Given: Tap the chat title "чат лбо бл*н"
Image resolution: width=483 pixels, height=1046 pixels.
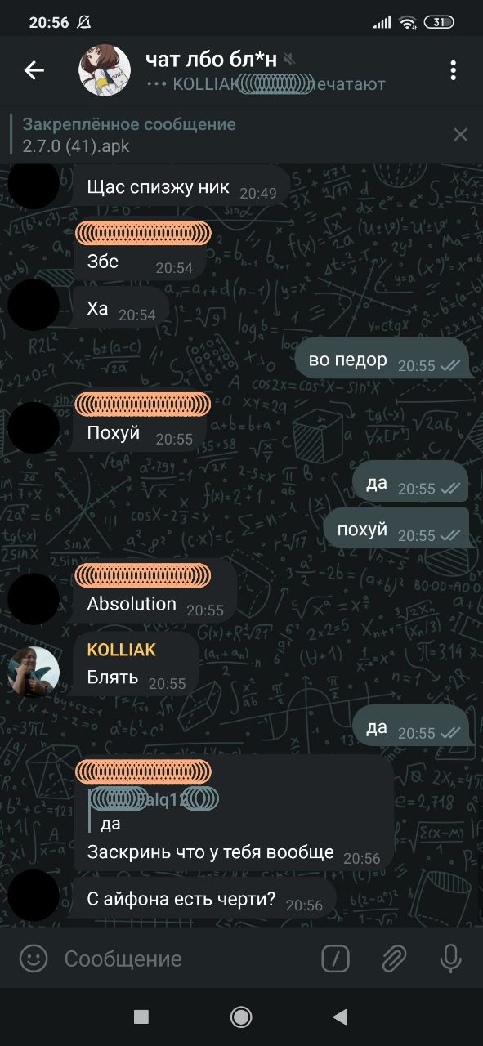Looking at the screenshot, I should click(x=211, y=59).
